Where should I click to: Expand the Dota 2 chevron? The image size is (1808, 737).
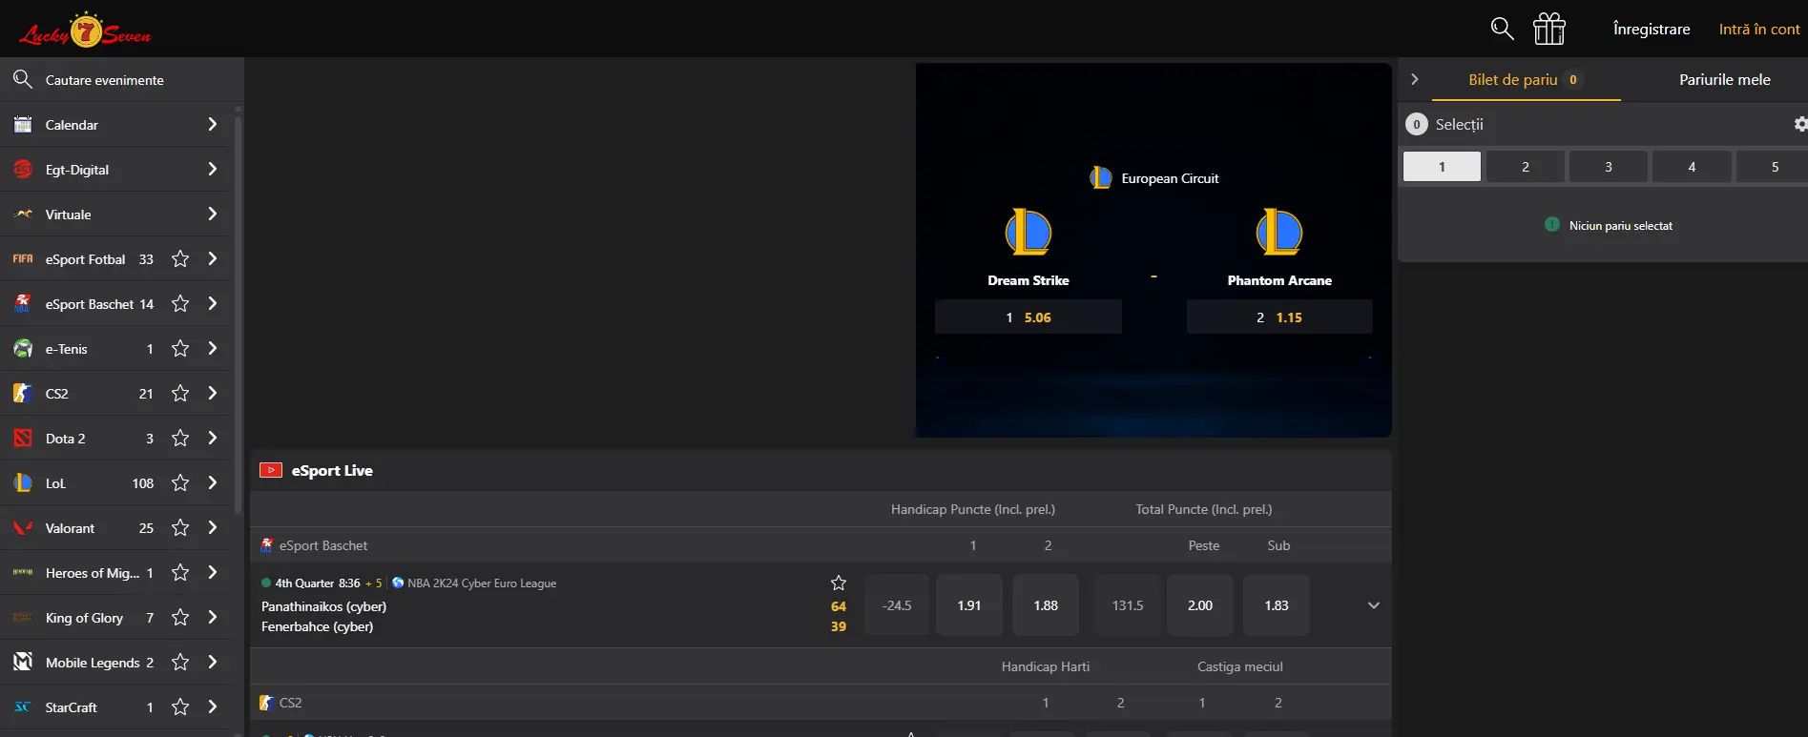212,439
